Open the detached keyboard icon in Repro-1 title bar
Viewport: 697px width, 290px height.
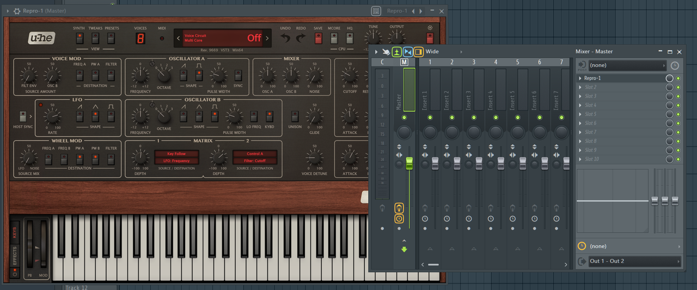376,11
